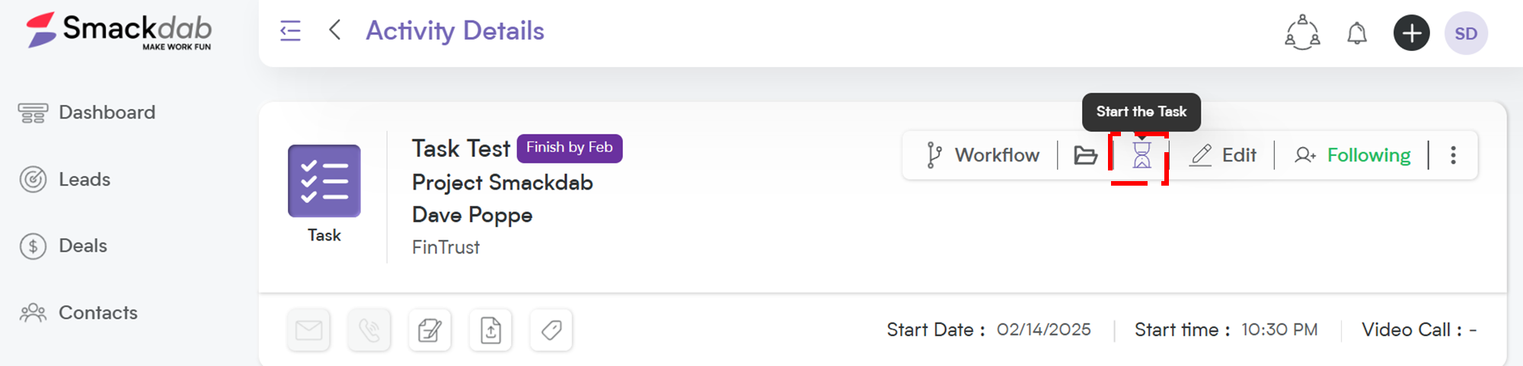The image size is (1523, 366).
Task: Click the black plus add button
Action: (x=1412, y=33)
